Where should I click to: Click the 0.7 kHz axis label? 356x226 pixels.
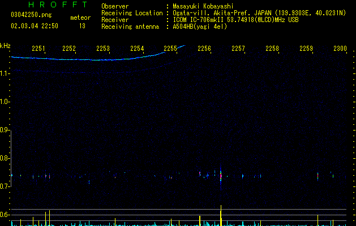(5, 186)
